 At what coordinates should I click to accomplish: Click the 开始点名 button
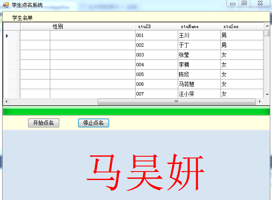tap(43, 123)
